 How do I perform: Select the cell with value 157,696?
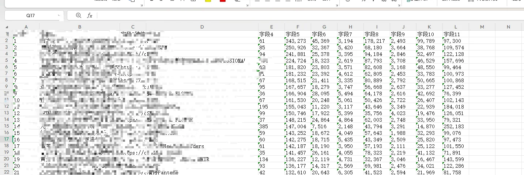click(456, 61)
